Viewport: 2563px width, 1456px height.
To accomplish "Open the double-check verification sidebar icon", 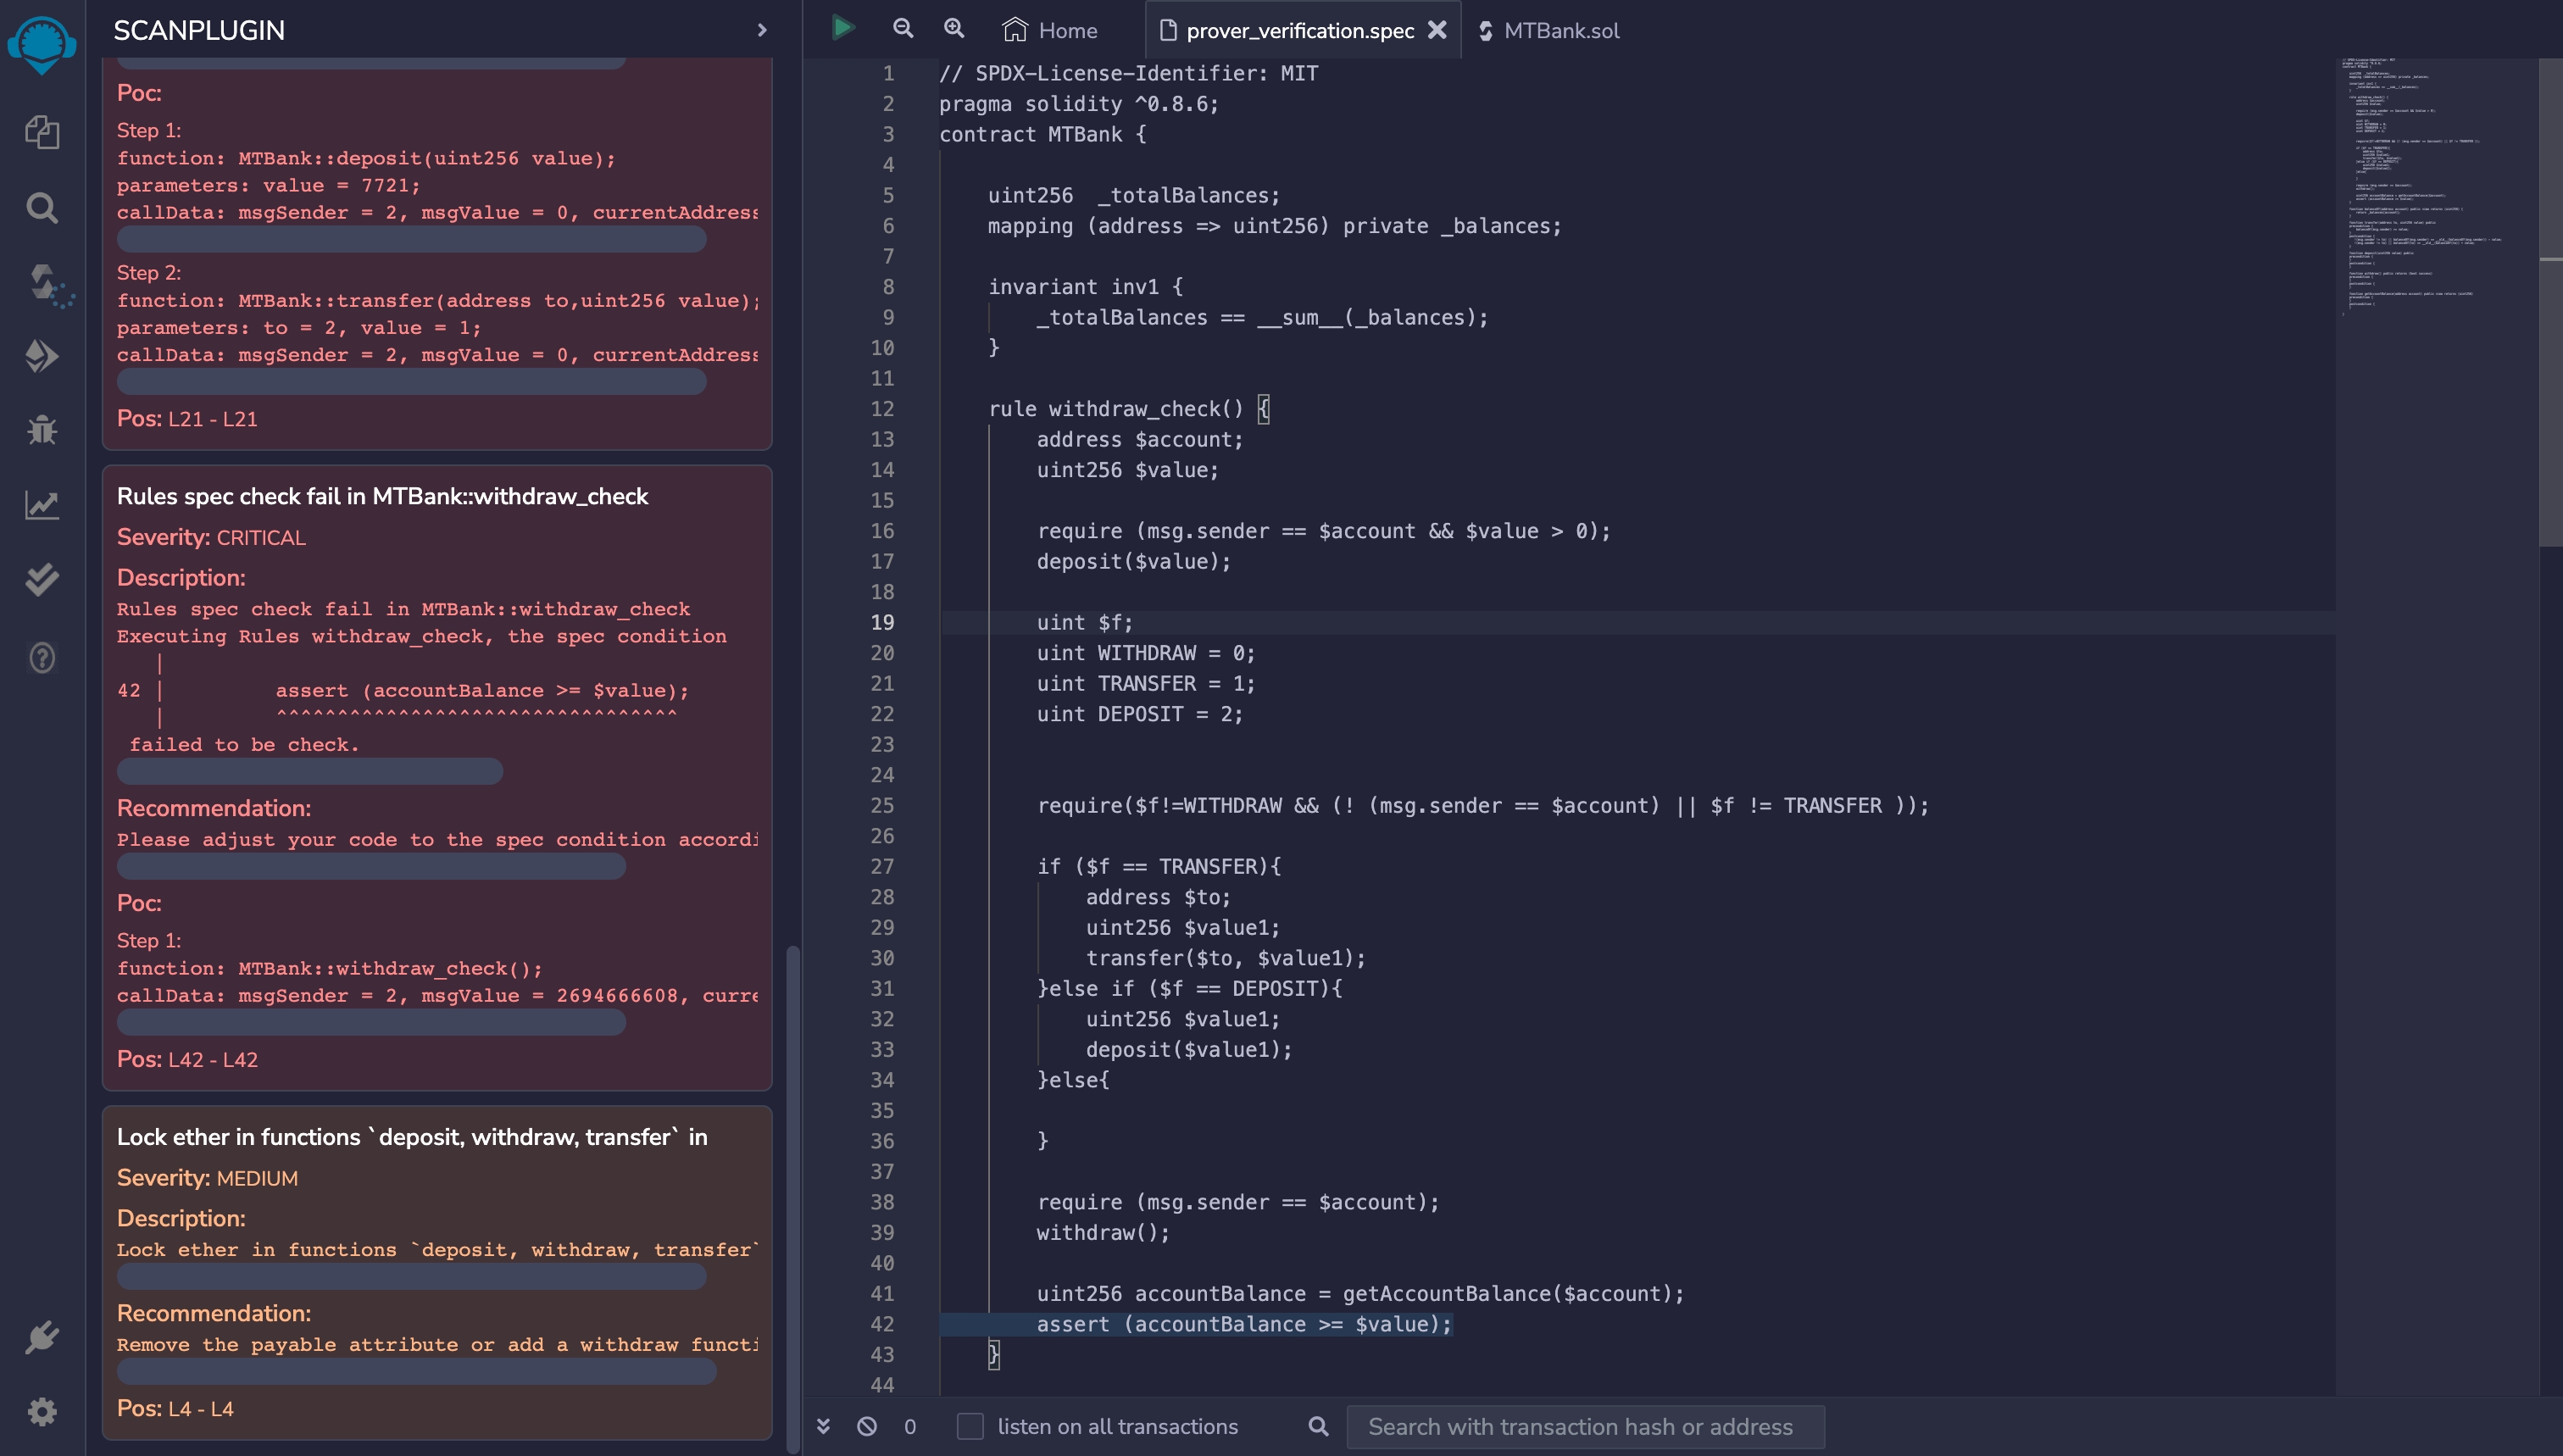I will [42, 580].
